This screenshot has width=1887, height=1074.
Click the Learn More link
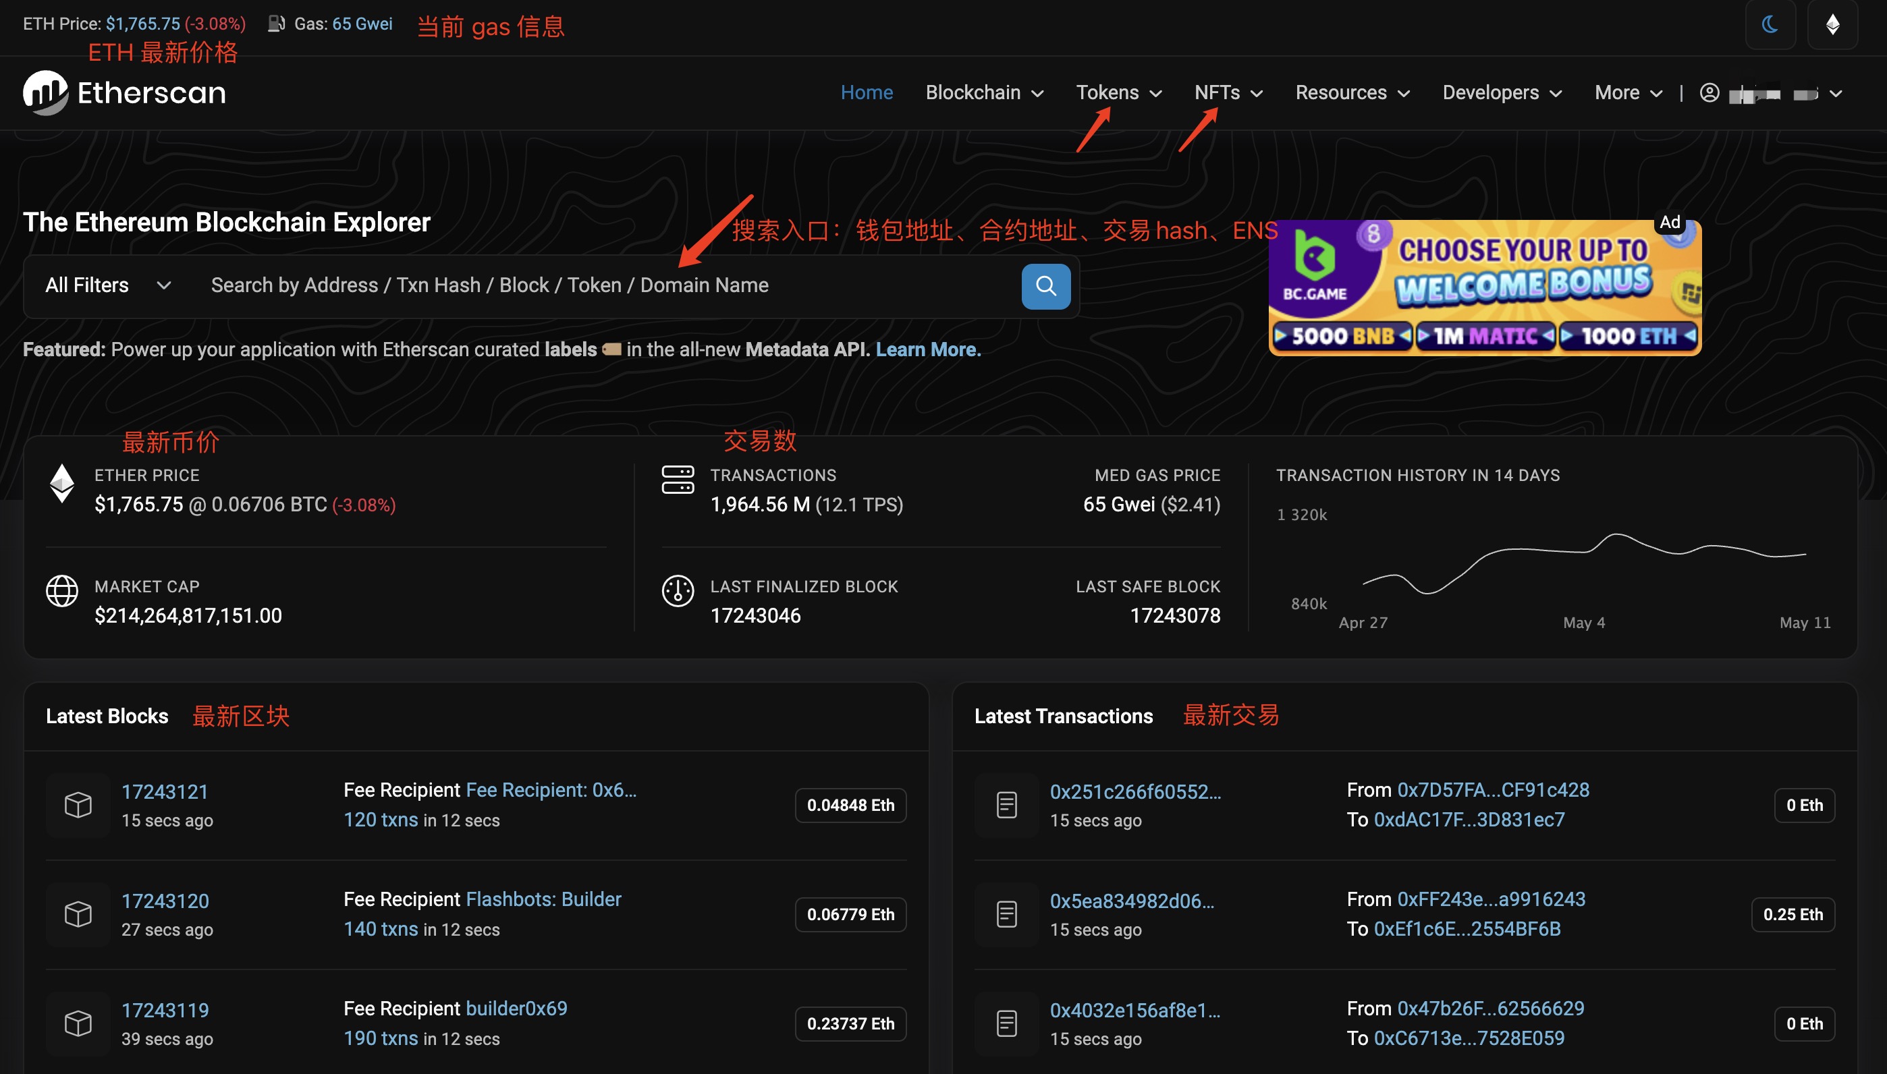(x=928, y=349)
